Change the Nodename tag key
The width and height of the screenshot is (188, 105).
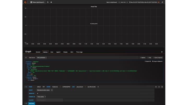click(x=55, y=87)
